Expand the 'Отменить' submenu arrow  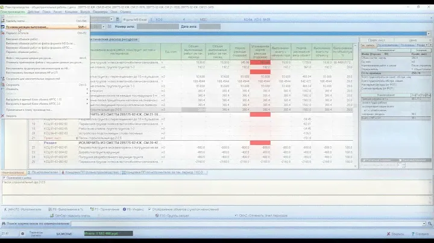coord(88,89)
